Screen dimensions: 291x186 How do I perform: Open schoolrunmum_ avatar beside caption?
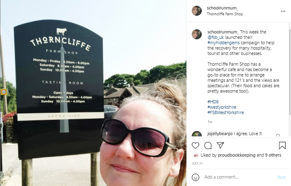coord(197,34)
